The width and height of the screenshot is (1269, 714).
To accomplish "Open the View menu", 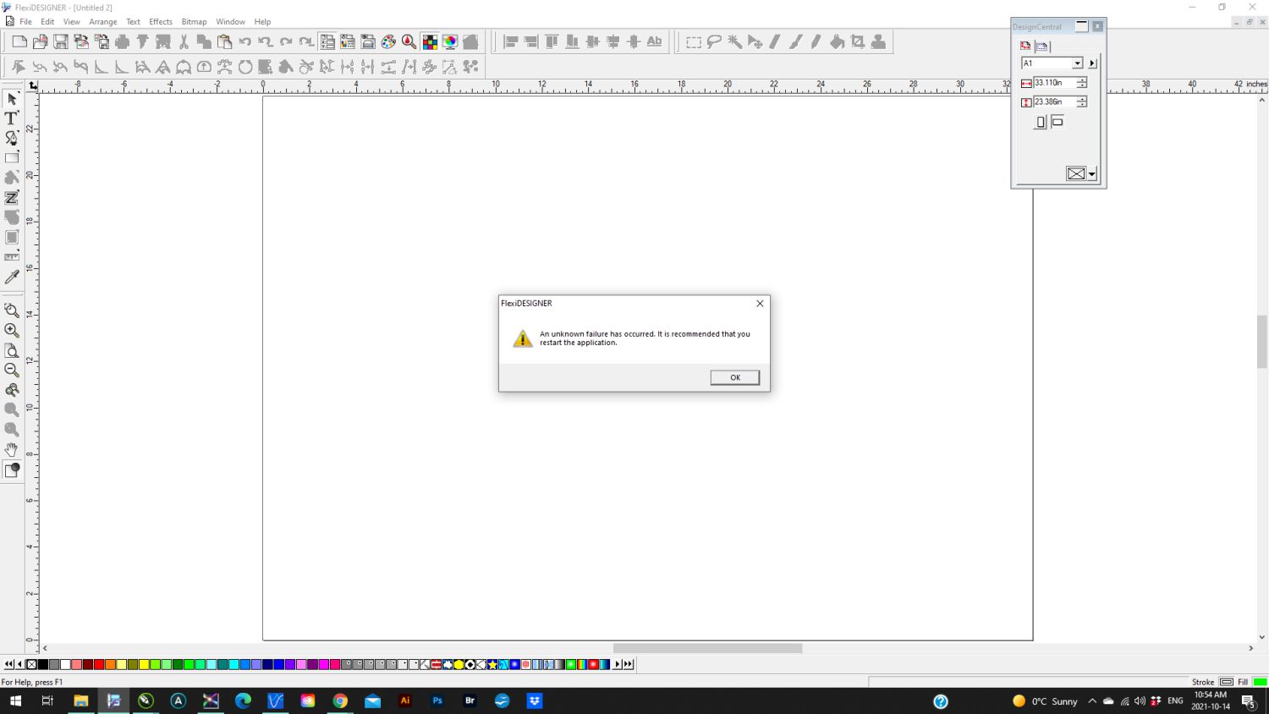I will [x=72, y=22].
